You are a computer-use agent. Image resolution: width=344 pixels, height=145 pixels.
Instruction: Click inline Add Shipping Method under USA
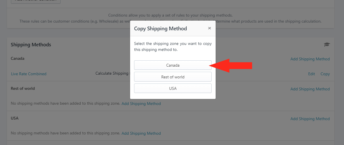141,133
